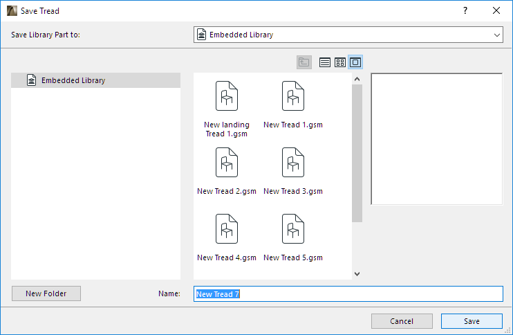Screen dimensions: 513x335
Task: Select New Tread 2.gsm file icon
Action: [227, 163]
